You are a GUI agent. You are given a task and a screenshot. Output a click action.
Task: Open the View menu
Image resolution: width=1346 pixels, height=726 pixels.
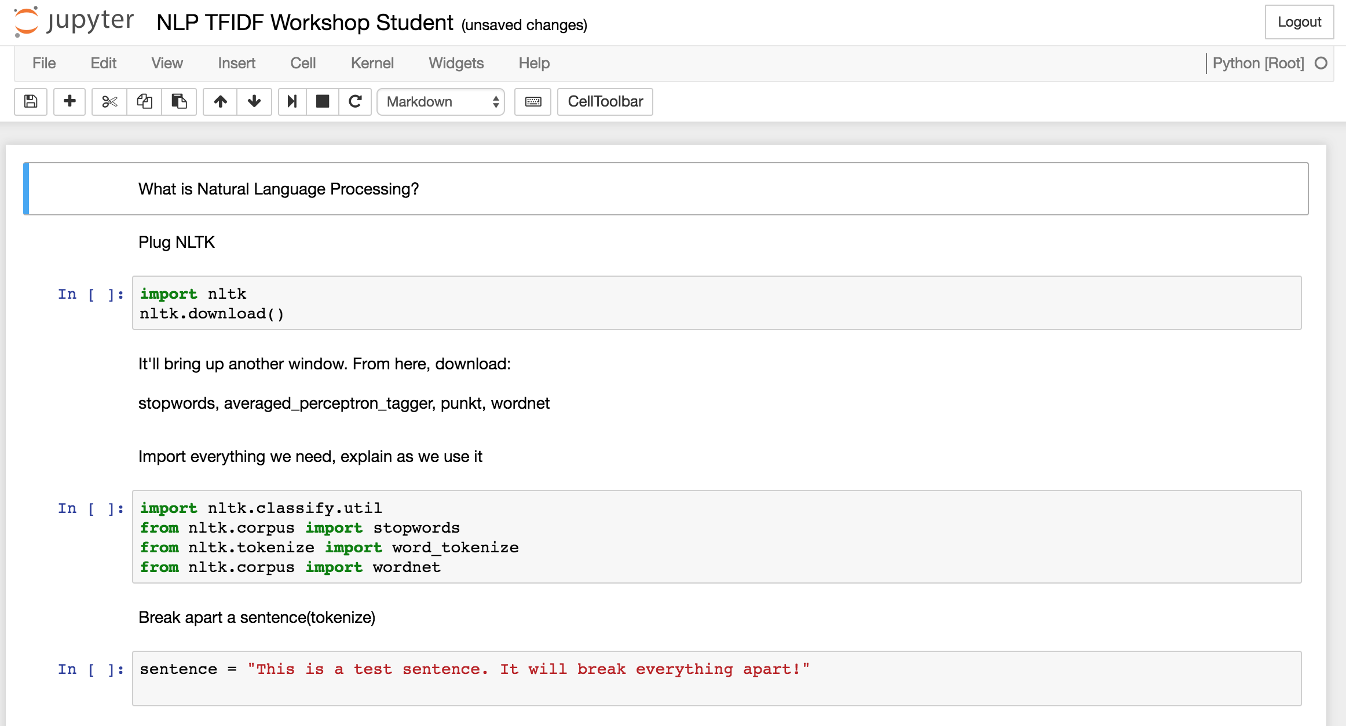coord(167,63)
